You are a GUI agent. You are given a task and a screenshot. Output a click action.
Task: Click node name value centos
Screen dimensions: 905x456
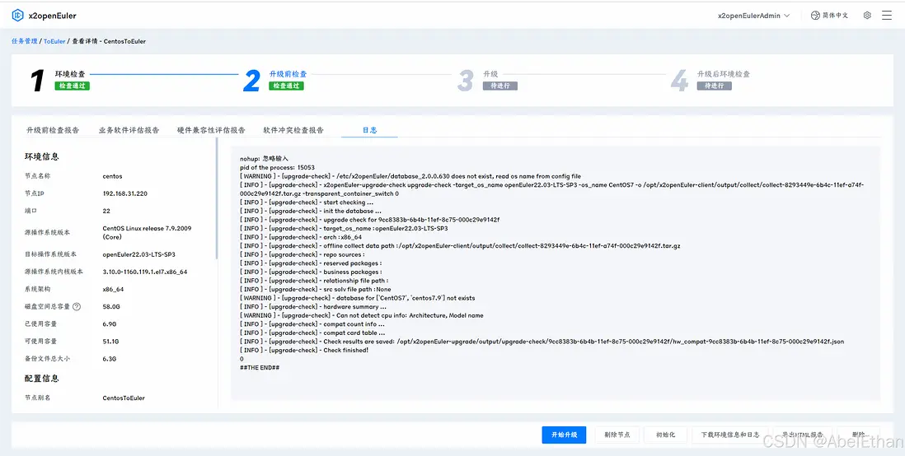click(x=113, y=176)
